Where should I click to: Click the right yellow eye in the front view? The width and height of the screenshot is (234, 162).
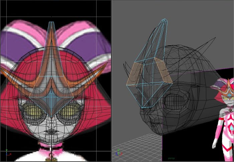70,111
